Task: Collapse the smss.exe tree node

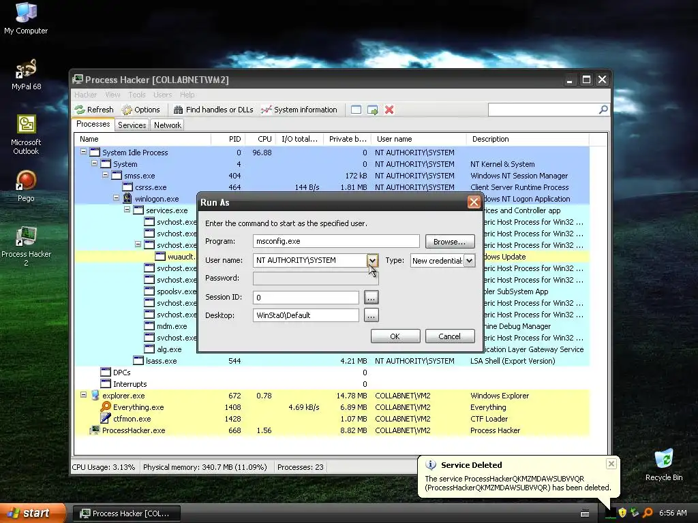Action: 106,175
